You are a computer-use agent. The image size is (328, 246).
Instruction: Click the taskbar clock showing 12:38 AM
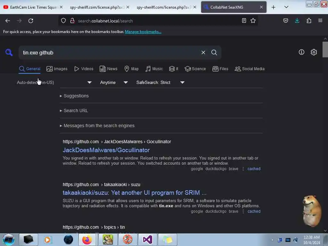coord(311,240)
